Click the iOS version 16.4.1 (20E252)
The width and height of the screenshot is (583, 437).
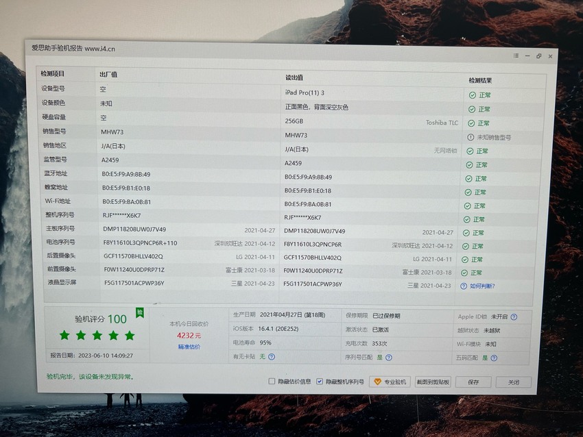tap(278, 329)
